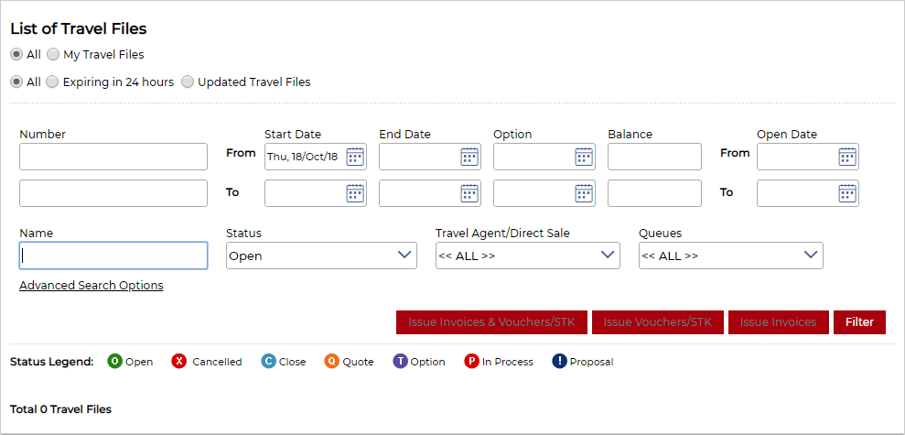Expand the Queues dropdown list
Viewport: 905px width, 435px height.
[x=731, y=256]
